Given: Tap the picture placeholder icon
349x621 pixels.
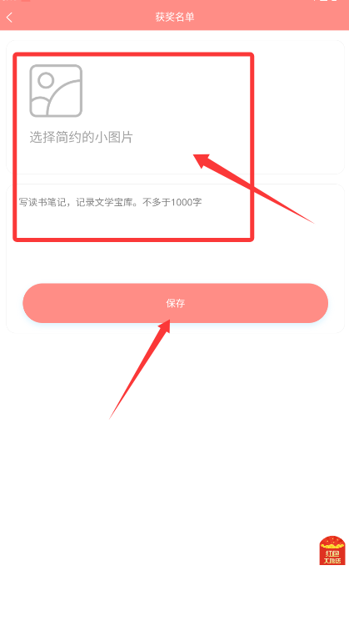Looking at the screenshot, I should [56, 91].
